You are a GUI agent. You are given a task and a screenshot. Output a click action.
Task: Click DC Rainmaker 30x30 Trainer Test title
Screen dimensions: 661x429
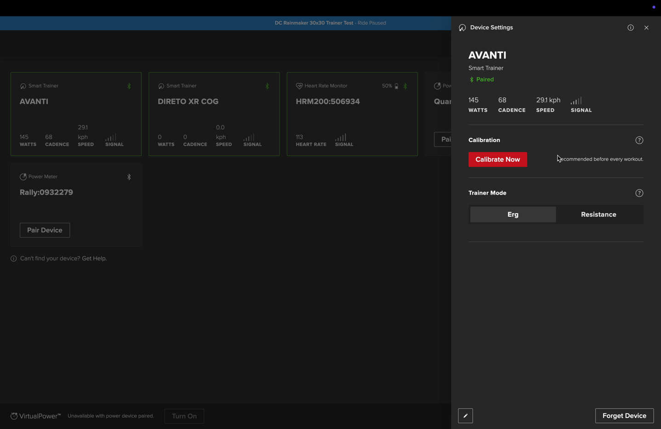tap(314, 23)
